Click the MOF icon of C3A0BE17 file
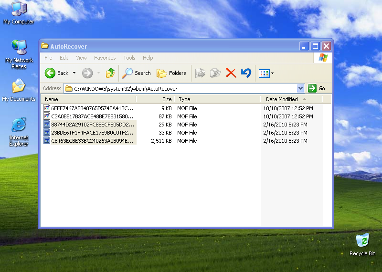This screenshot has width=382, height=272. pos(47,116)
